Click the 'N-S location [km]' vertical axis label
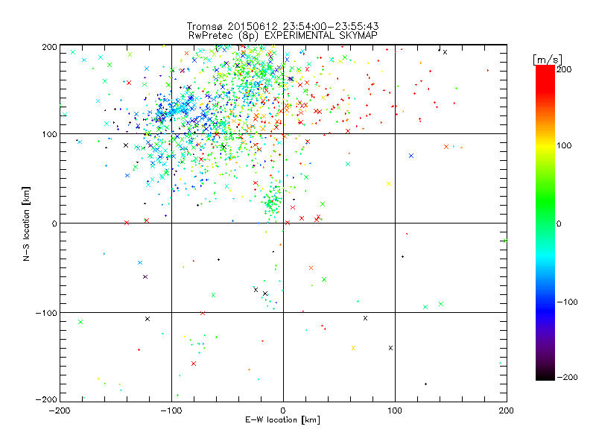Screen dimensions: 596x447 point(26,223)
